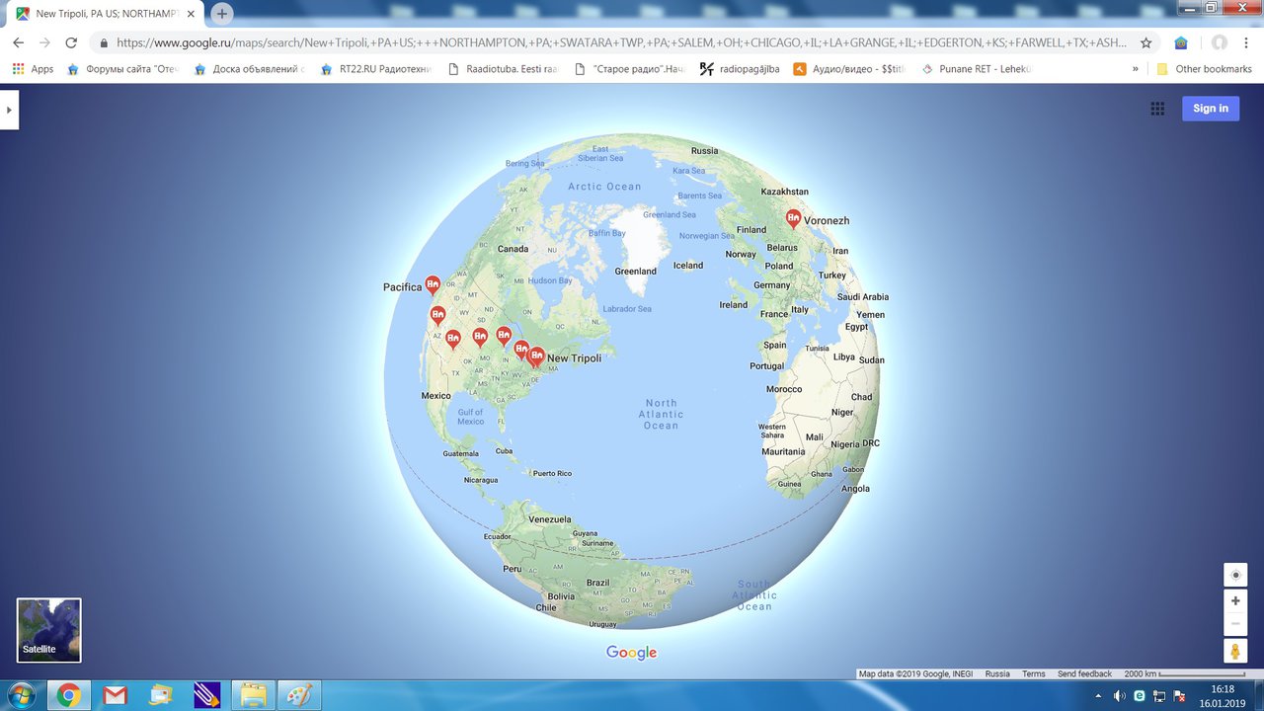1264x711 pixels.
Task: Open the Доска объявлений bookmark
Action: click(249, 69)
